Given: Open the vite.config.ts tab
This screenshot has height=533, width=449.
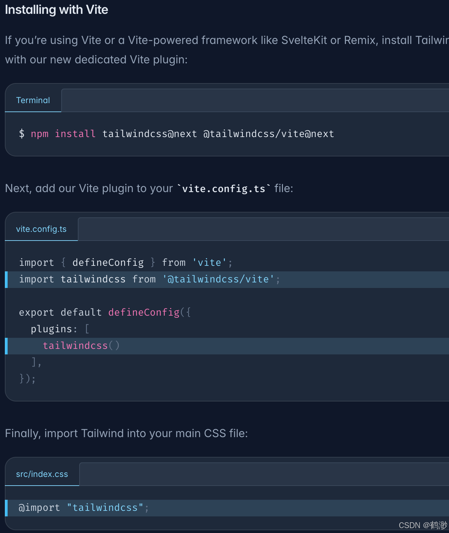Looking at the screenshot, I should pos(42,229).
